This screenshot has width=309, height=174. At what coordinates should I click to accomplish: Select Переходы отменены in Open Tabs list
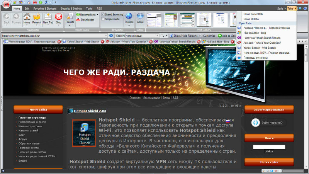coord(267,58)
